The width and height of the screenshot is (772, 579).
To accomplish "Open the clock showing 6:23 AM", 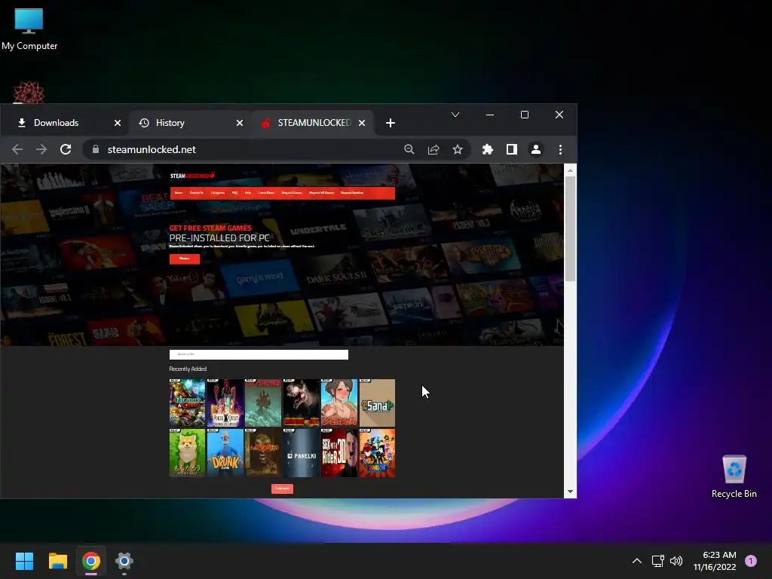I will pos(715,561).
